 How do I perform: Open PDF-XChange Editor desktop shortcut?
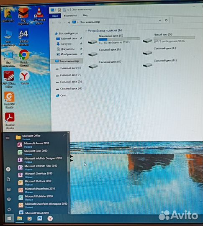tap(9, 79)
